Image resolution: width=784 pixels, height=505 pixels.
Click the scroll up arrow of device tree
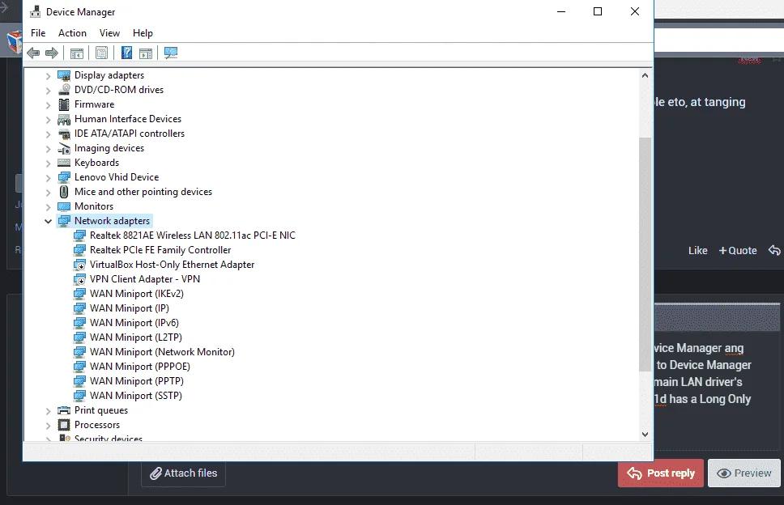pyautogui.click(x=645, y=75)
